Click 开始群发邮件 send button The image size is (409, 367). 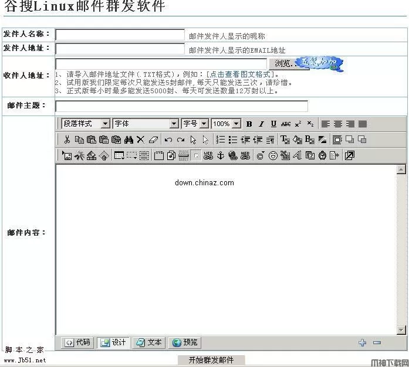click(x=211, y=360)
